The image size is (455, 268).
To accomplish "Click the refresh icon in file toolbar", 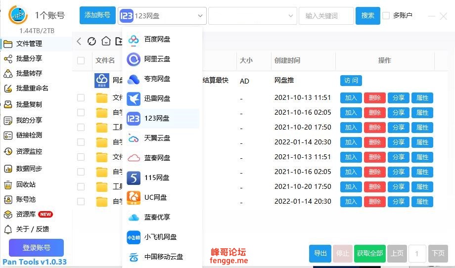I will point(91,41).
